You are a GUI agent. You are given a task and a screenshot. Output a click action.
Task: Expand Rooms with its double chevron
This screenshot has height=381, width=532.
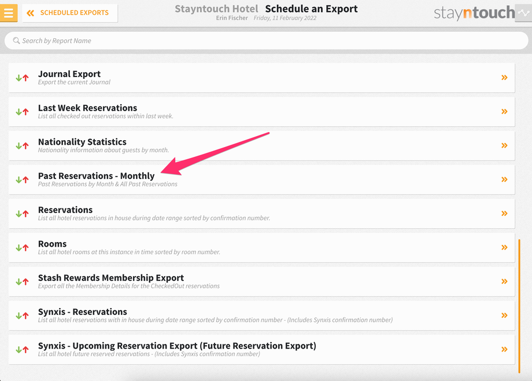[x=504, y=247]
